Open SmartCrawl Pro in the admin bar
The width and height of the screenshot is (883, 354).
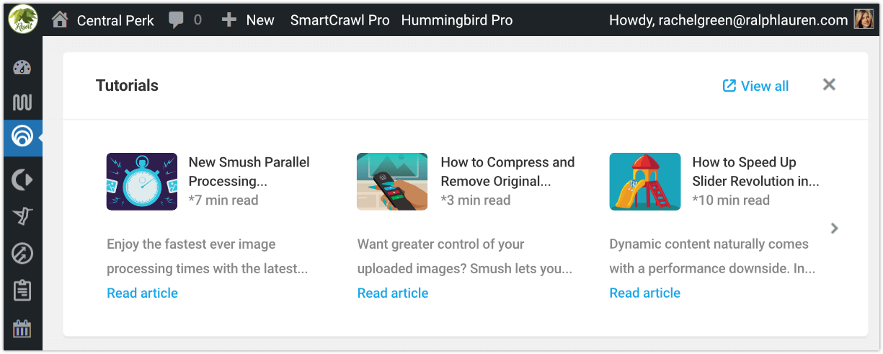[340, 20]
